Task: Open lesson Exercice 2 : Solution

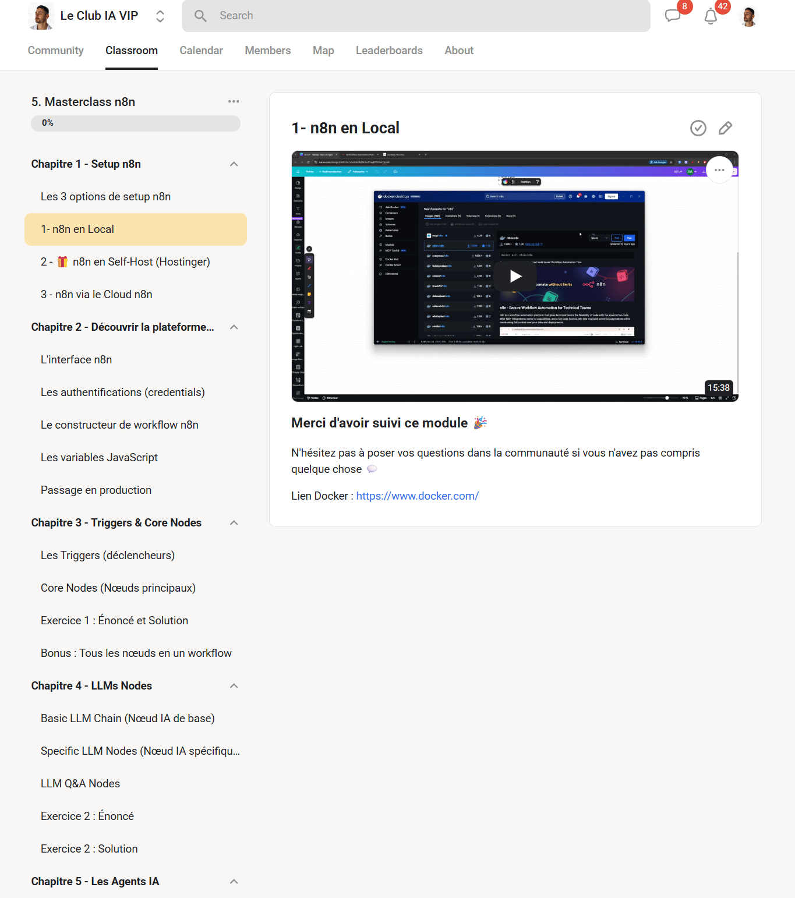Action: pyautogui.click(x=136, y=849)
